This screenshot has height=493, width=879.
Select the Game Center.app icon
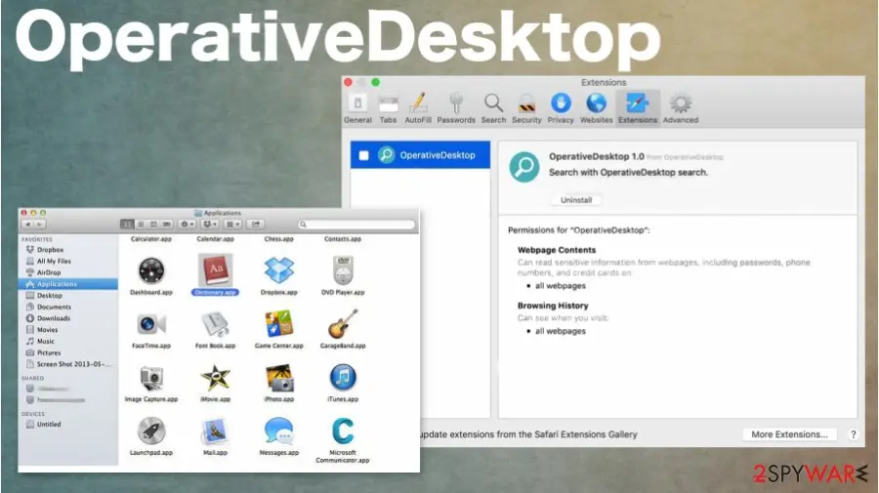coord(279,324)
